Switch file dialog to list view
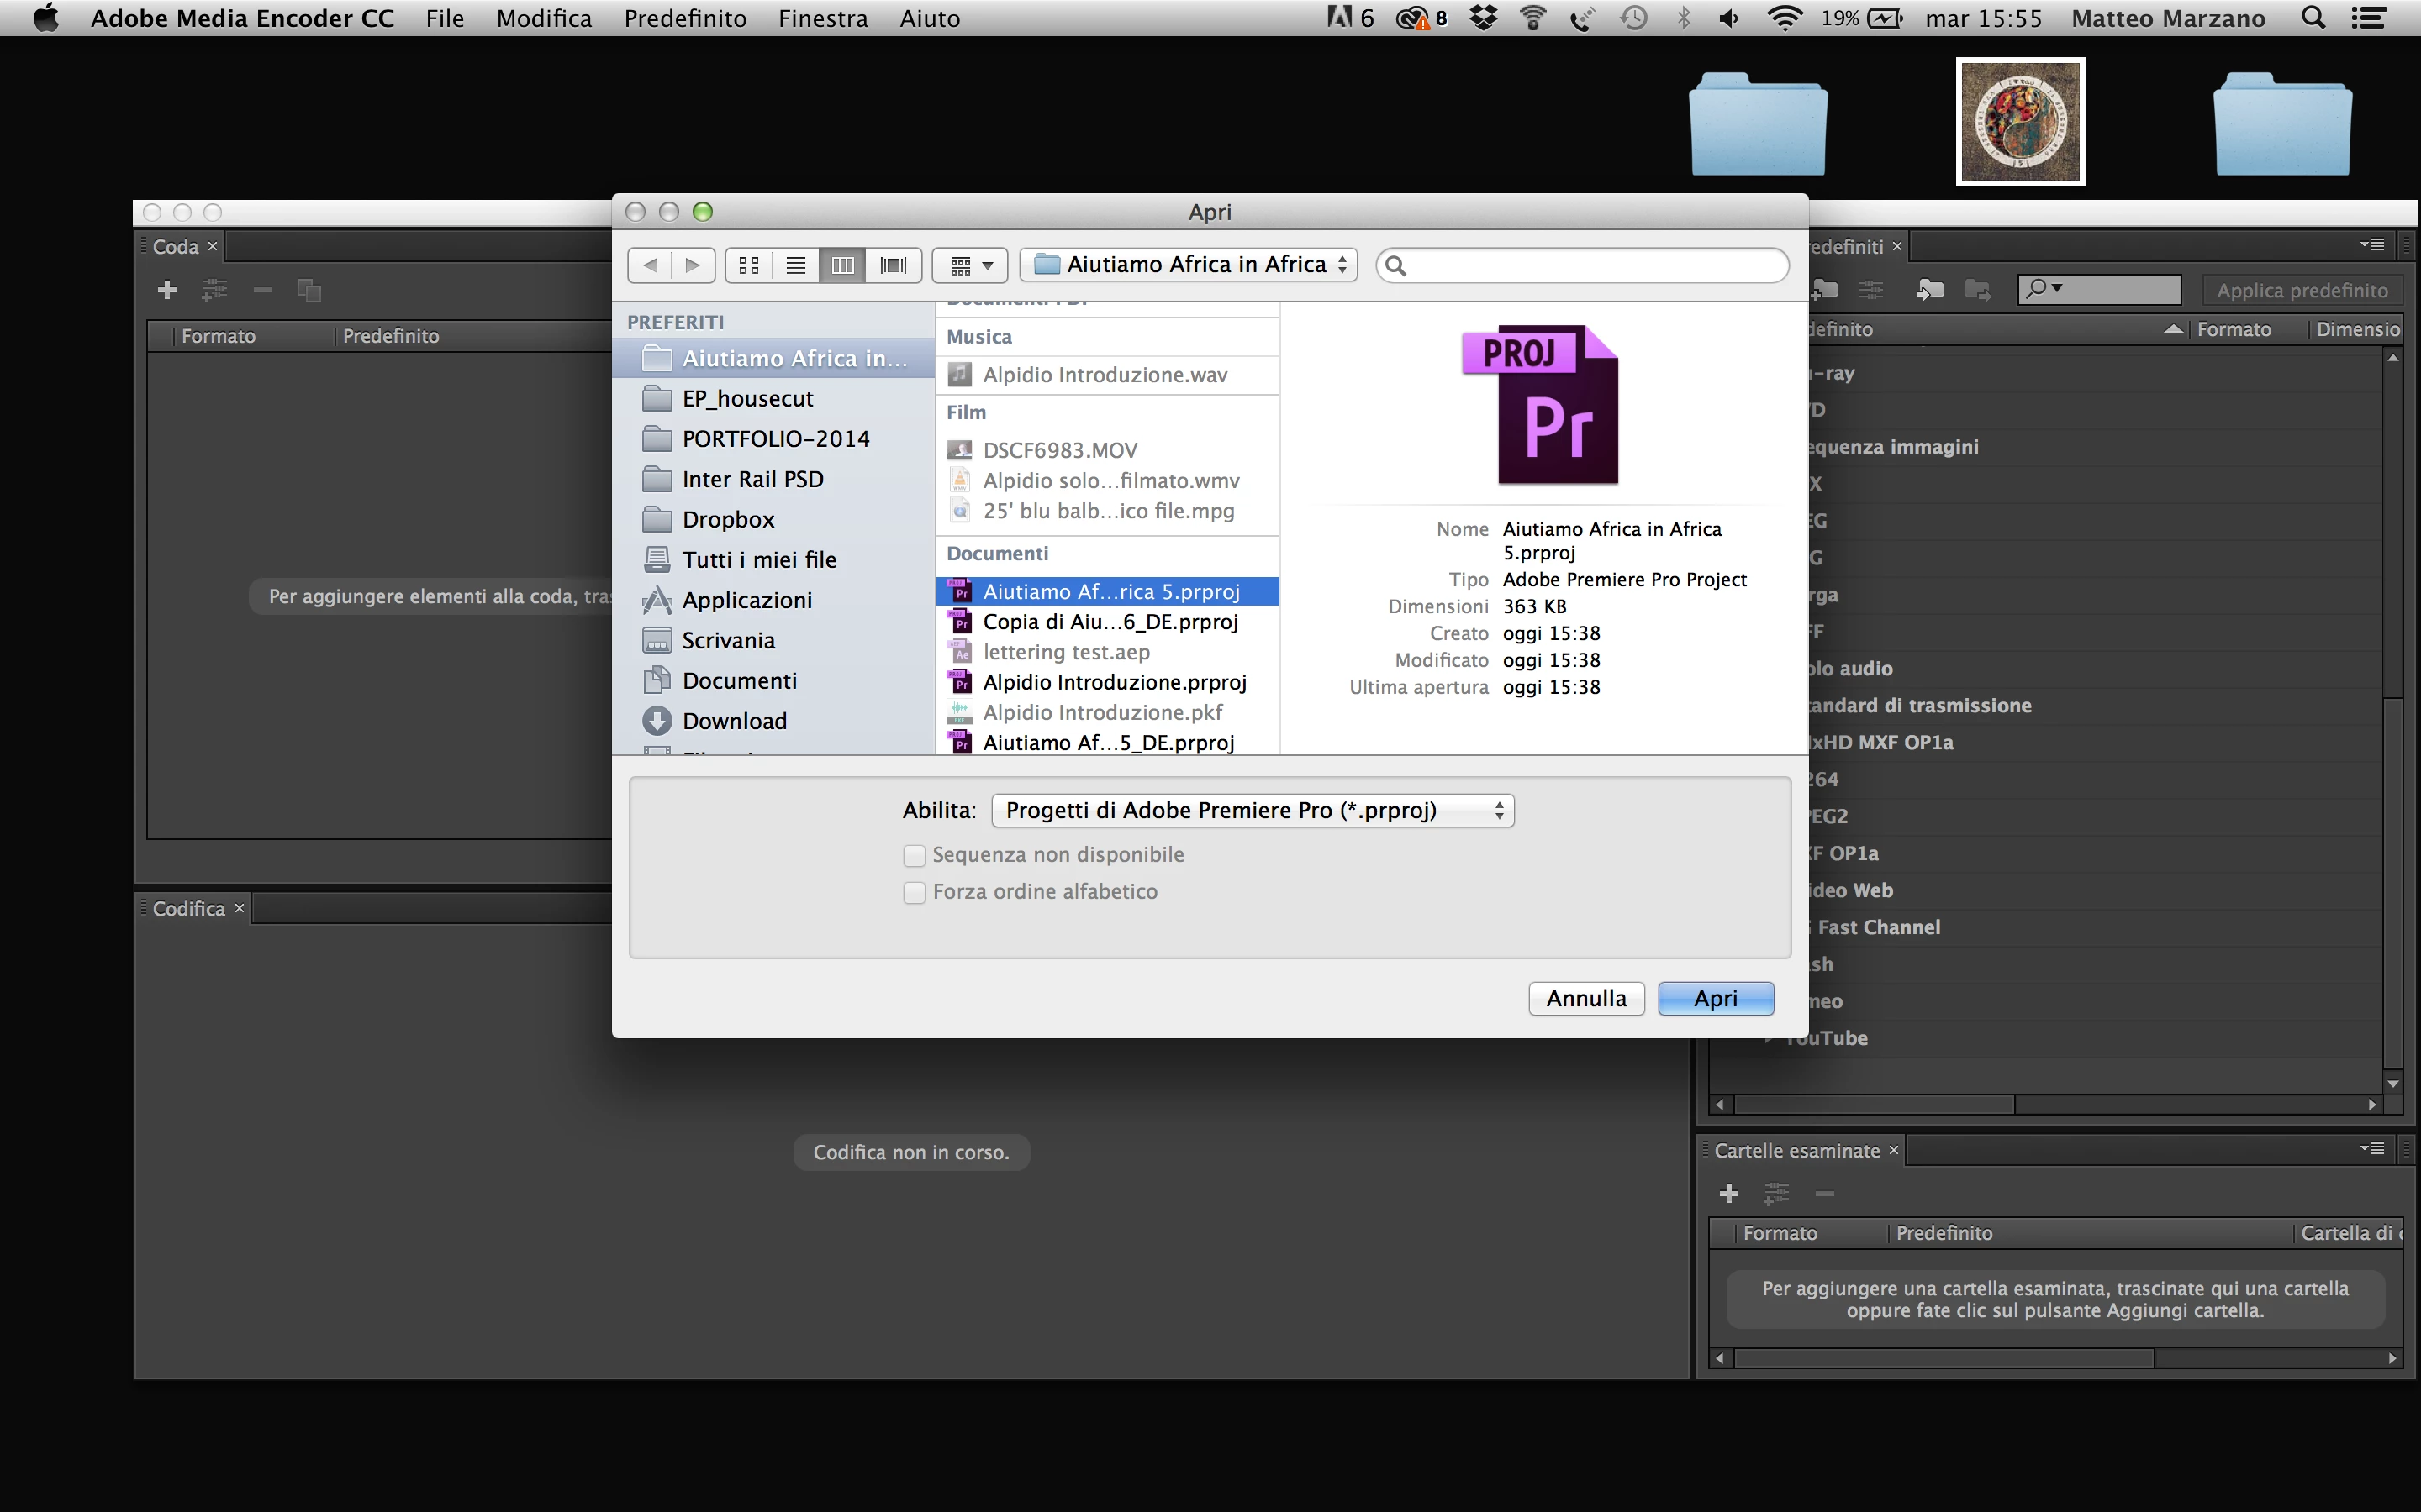2421x1512 pixels. (795, 265)
